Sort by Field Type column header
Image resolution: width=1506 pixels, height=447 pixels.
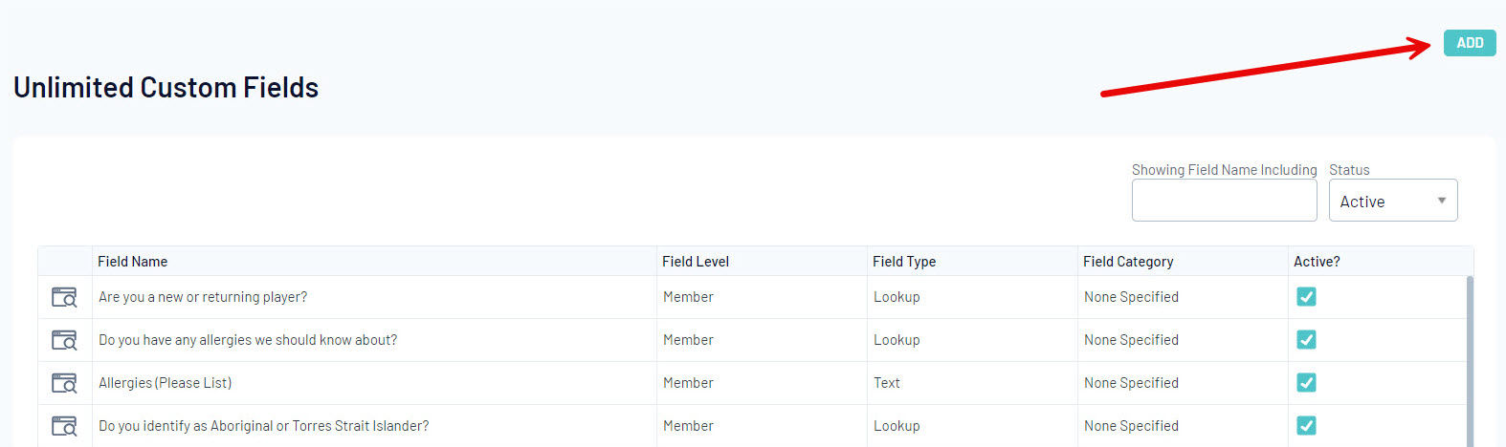(904, 262)
